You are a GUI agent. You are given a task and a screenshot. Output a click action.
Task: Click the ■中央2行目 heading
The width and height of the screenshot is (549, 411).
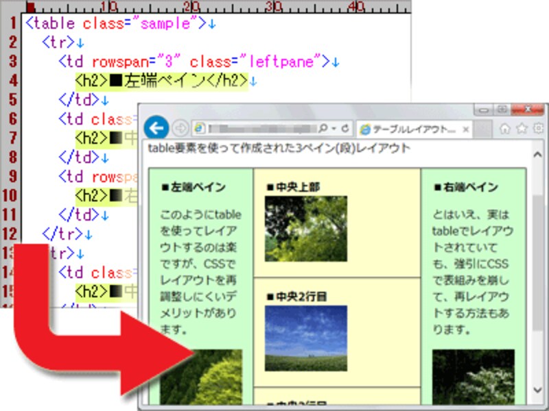(x=296, y=297)
